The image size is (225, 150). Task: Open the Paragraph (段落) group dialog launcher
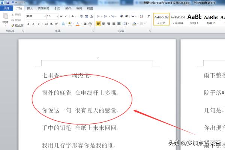pyautogui.click(x=150, y=31)
